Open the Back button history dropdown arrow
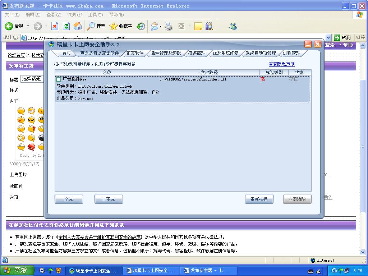The height and width of the screenshot is (276, 368). (x=28, y=26)
